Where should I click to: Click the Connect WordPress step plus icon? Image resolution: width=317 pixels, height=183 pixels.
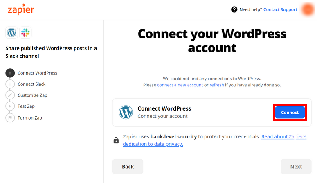(x=10, y=73)
